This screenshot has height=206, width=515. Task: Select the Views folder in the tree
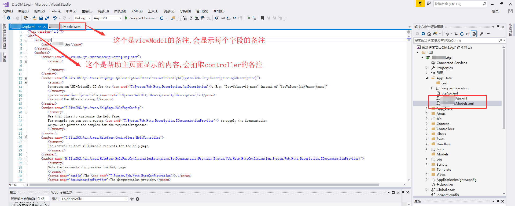tap(441, 175)
